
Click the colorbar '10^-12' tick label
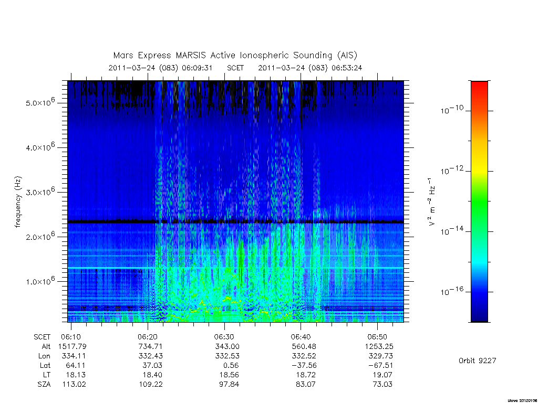coord(452,170)
